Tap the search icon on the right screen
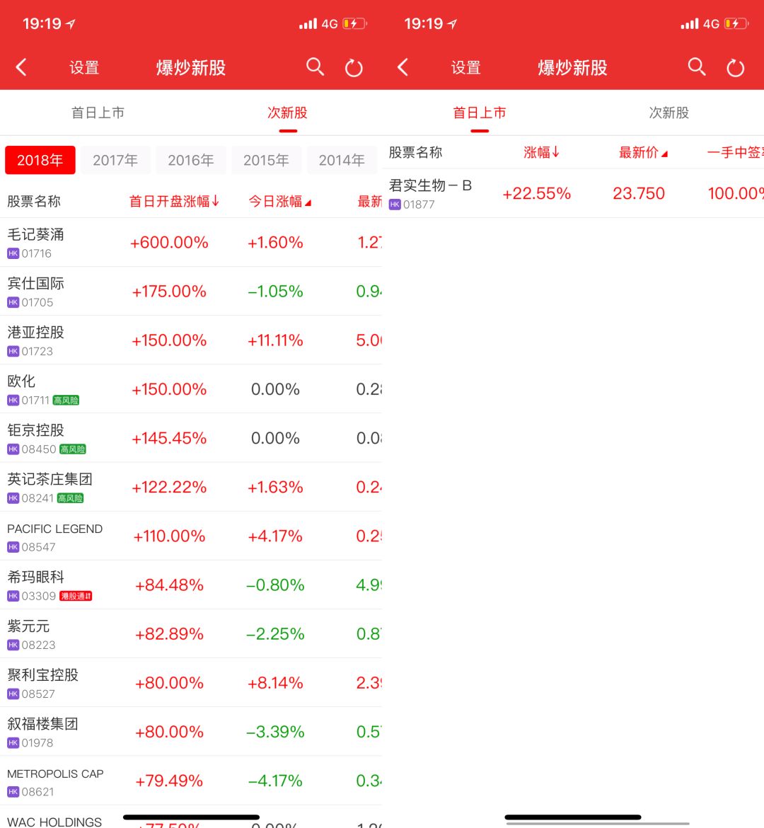Viewport: 764px width, 828px height. [697, 67]
